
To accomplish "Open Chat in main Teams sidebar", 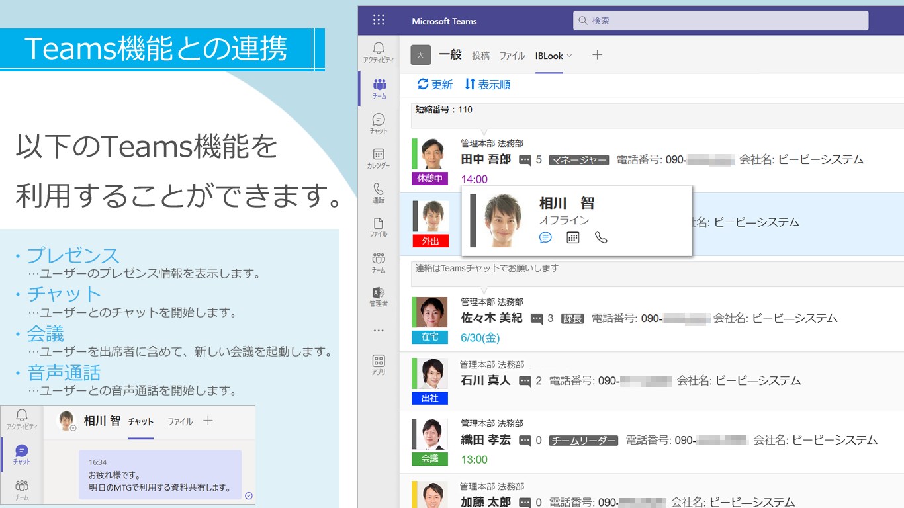I will 379,124.
